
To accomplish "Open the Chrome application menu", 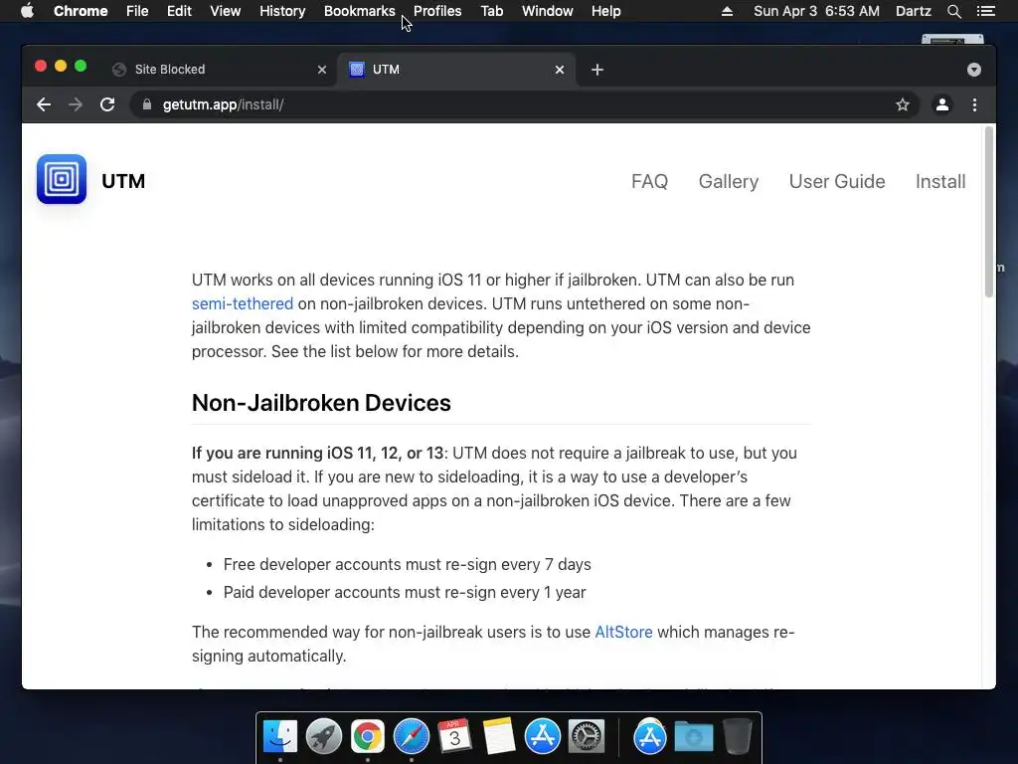I will pyautogui.click(x=81, y=11).
